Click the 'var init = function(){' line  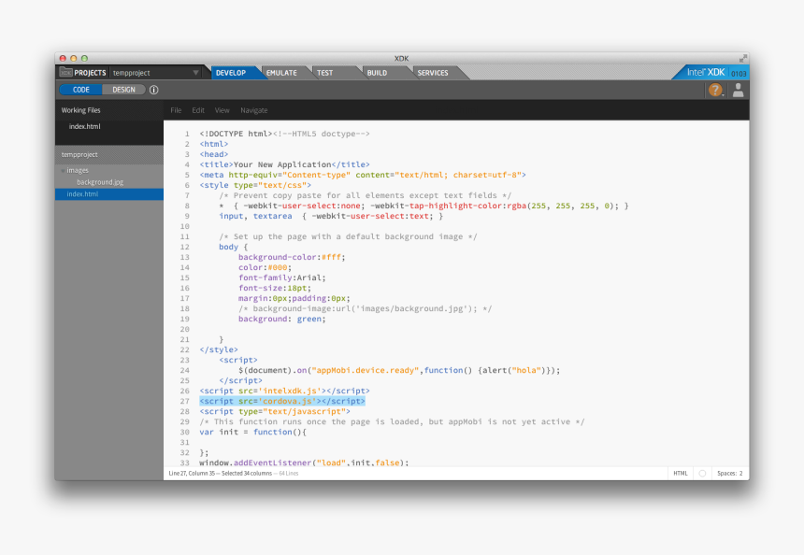tap(252, 432)
